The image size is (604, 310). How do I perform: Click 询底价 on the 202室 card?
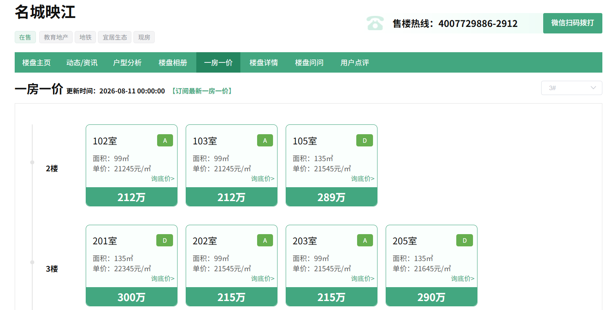(263, 279)
